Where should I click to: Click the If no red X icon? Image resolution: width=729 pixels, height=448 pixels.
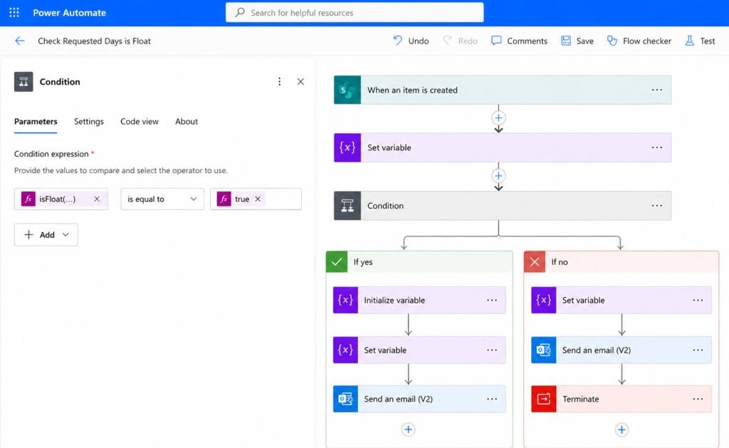(x=535, y=262)
